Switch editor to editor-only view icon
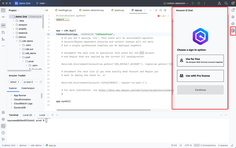Image resolution: width=236 pixels, height=148 pixels. click(x=156, y=10)
